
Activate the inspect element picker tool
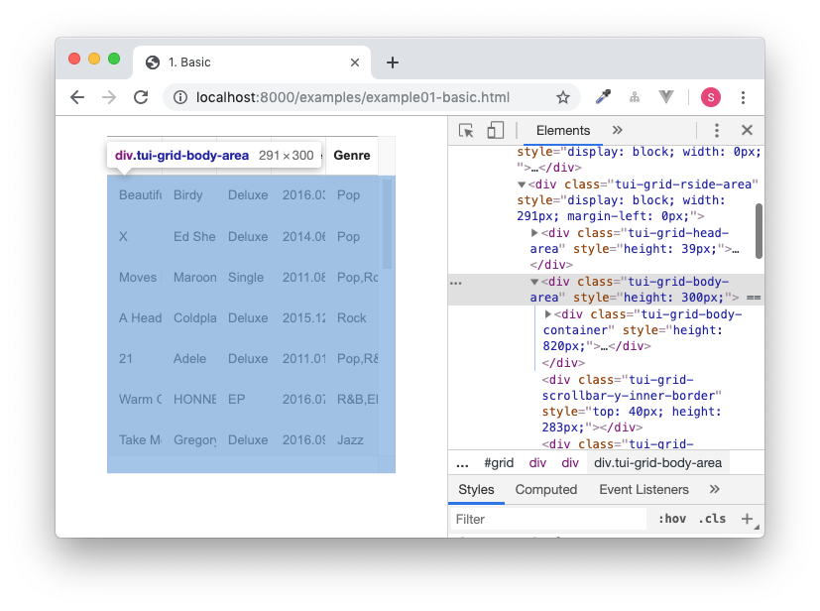pos(466,130)
